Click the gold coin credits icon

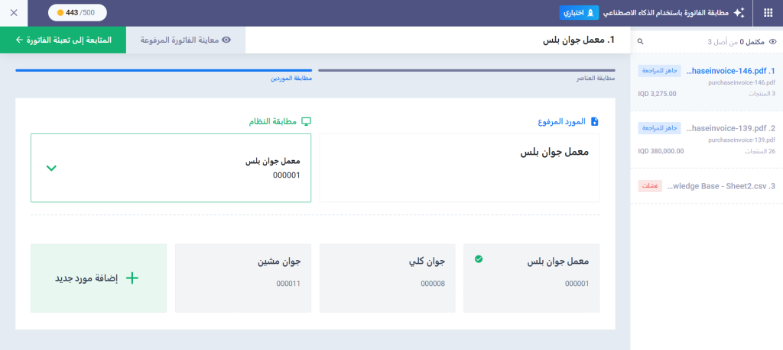point(61,13)
